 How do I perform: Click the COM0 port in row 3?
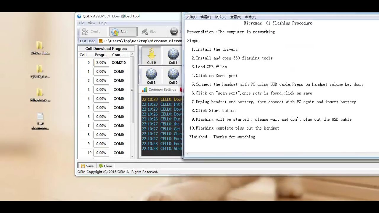point(119,90)
